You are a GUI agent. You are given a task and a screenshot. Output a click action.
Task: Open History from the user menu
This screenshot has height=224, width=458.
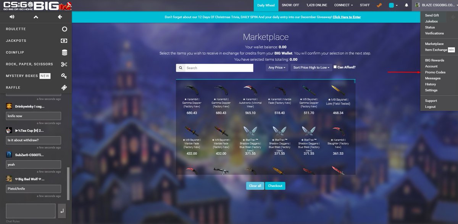click(x=431, y=84)
